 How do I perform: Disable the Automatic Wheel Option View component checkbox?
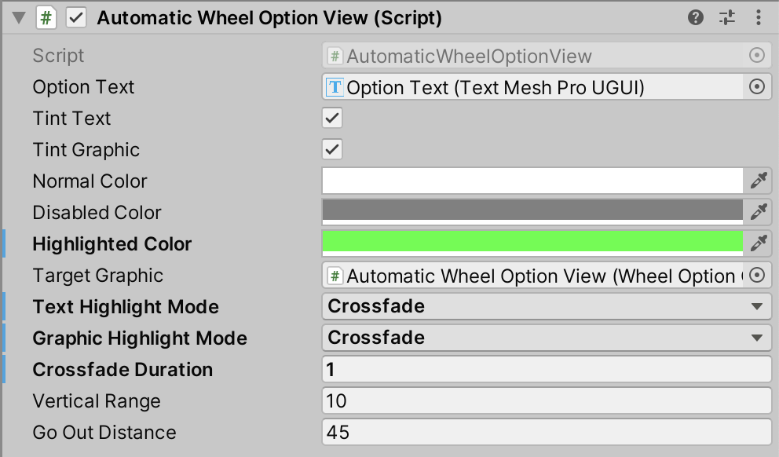pos(76,18)
